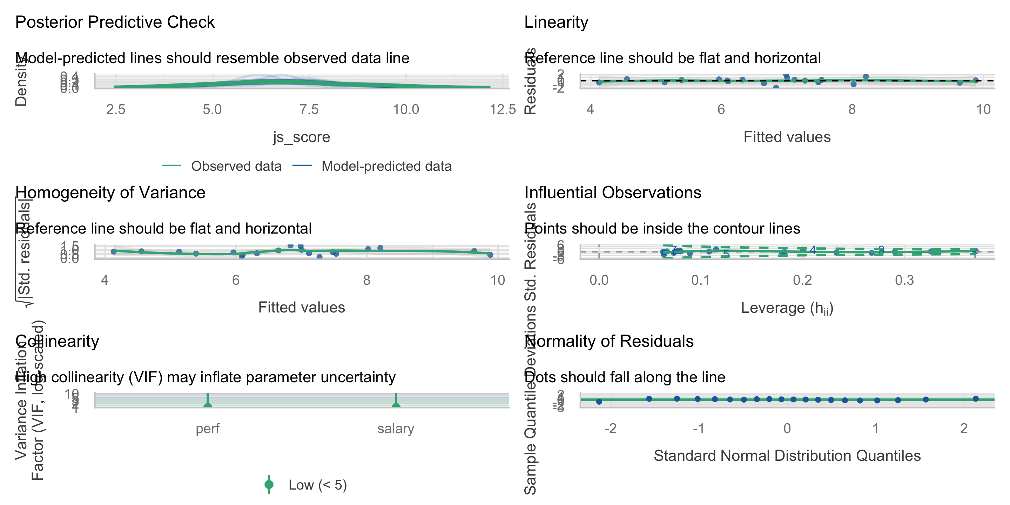Click observation label 5 in leverage plot
1010x505 pixels.
tap(726, 254)
